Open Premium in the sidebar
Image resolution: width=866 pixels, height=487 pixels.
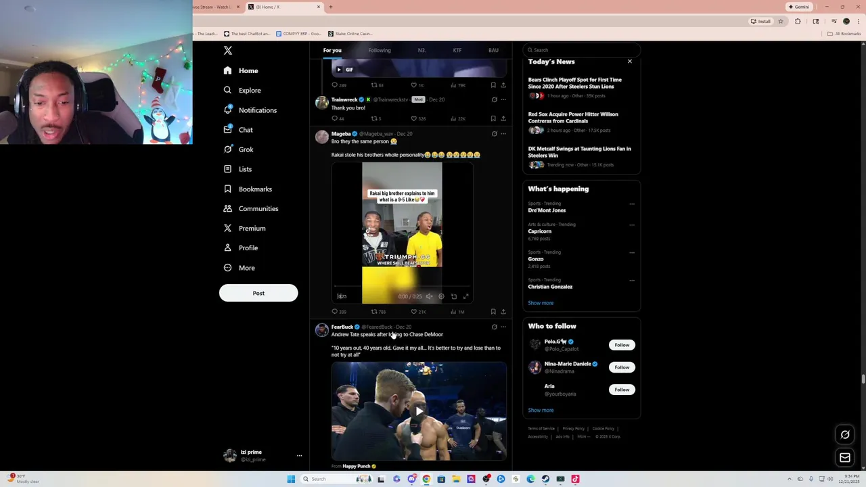click(x=245, y=229)
